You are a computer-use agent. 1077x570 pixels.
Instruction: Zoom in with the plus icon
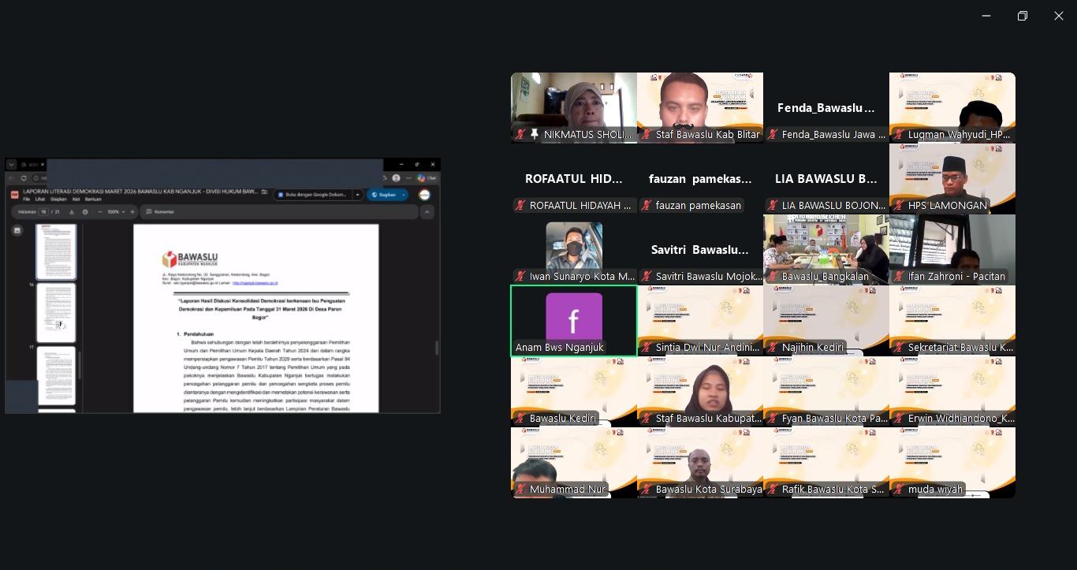coord(132,212)
